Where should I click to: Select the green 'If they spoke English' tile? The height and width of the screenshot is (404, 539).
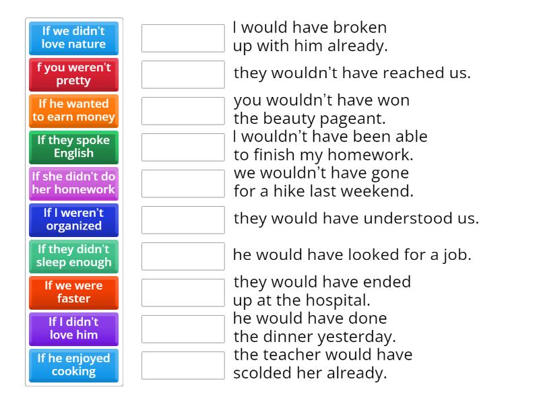tap(74, 147)
